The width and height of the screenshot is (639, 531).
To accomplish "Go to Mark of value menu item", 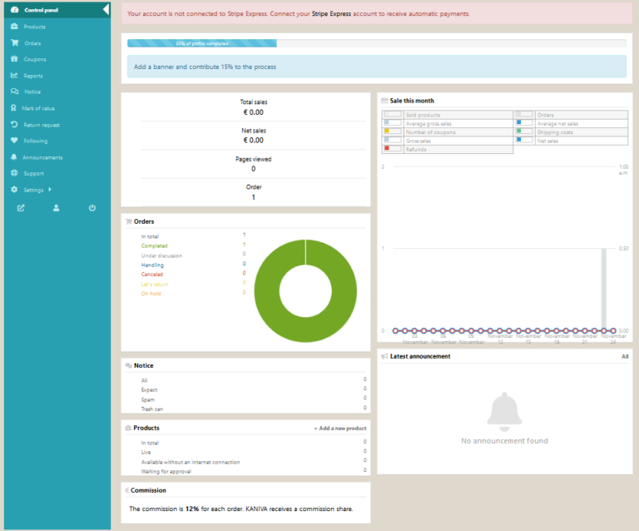I will point(39,108).
